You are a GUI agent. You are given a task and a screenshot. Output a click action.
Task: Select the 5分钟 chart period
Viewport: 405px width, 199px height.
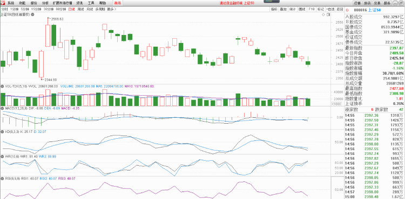(x=24, y=9)
